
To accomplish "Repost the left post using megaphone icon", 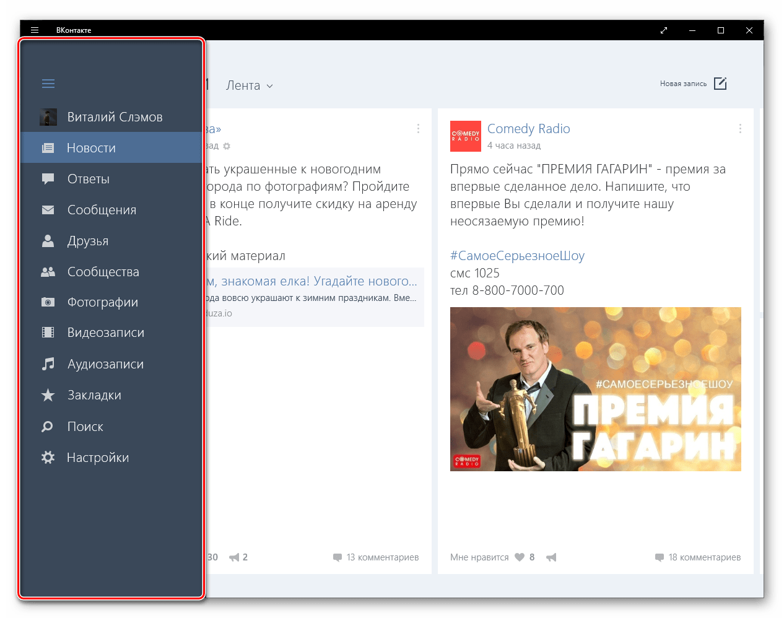I will tap(234, 557).
